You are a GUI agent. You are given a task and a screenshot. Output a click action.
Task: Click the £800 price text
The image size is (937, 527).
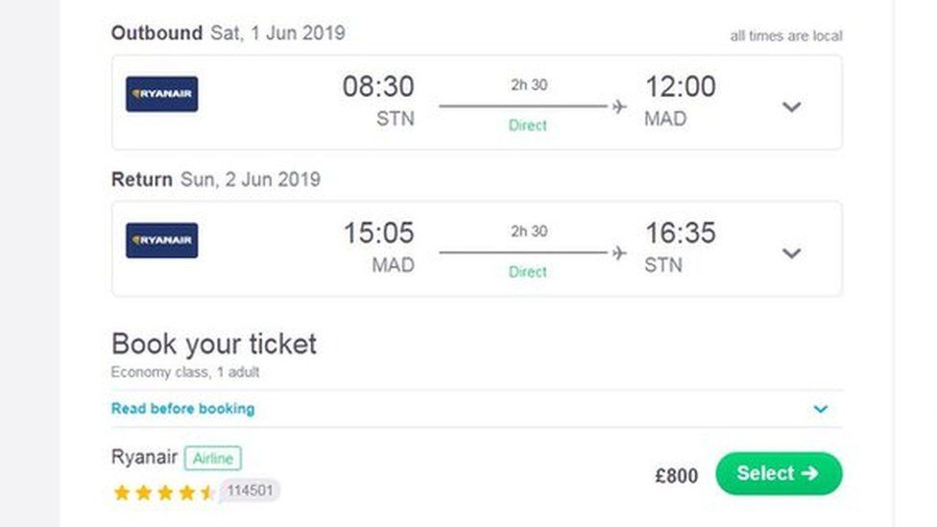pyautogui.click(x=677, y=475)
